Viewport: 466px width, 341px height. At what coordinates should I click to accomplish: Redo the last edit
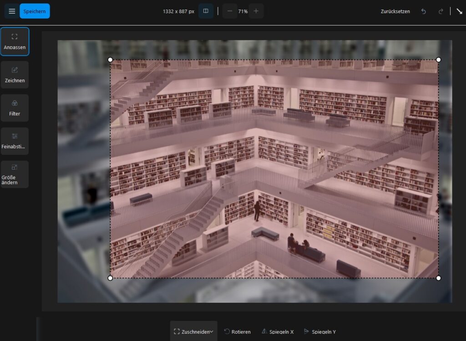click(441, 11)
